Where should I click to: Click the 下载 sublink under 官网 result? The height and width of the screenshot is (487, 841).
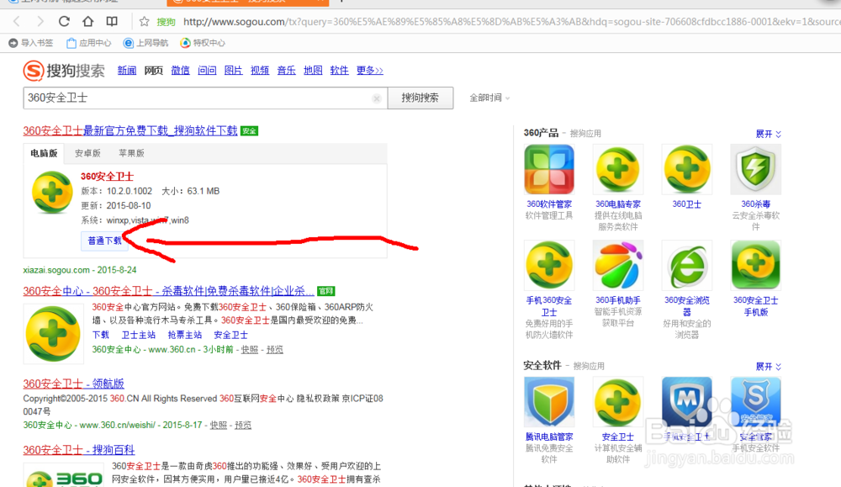click(x=100, y=336)
